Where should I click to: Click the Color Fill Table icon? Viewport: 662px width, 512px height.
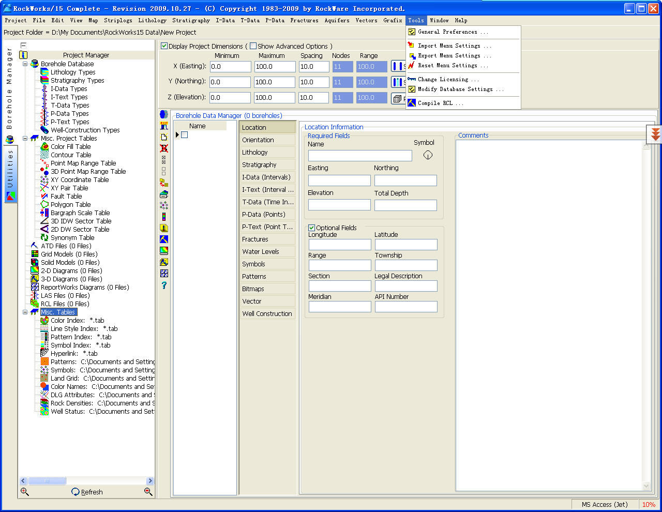tap(44, 146)
